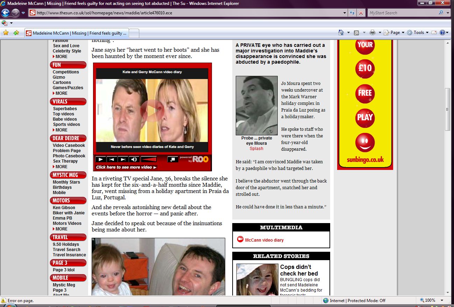Open the Tools dropdown menu
This screenshot has width=454, height=307.
418,33
